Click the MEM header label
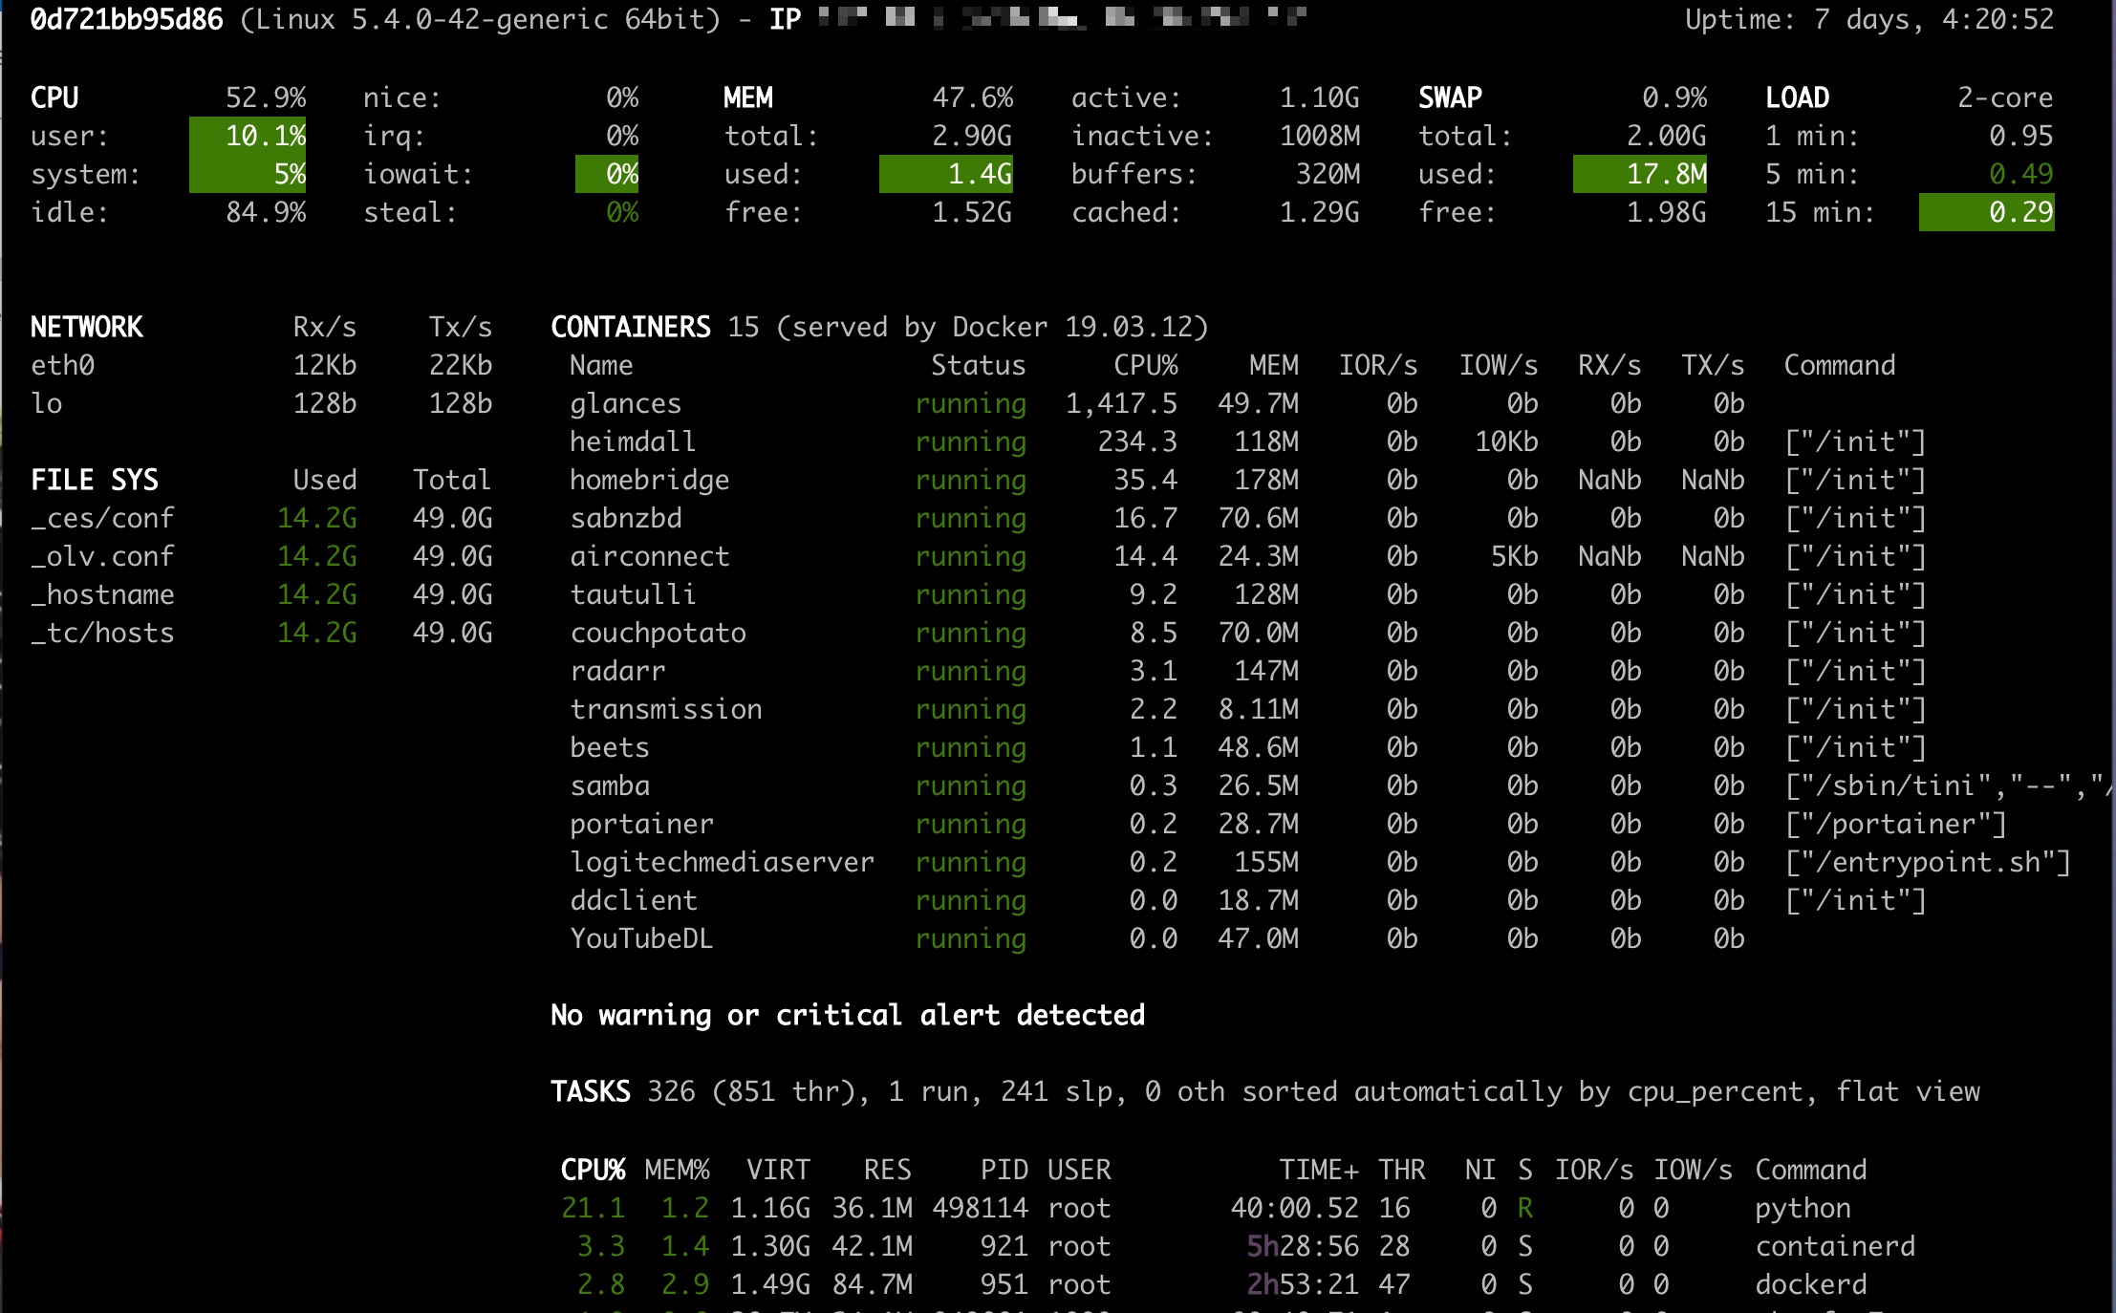 [x=748, y=97]
